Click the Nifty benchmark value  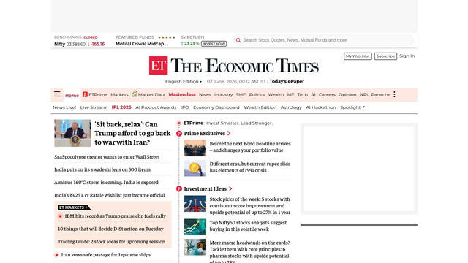76,44
